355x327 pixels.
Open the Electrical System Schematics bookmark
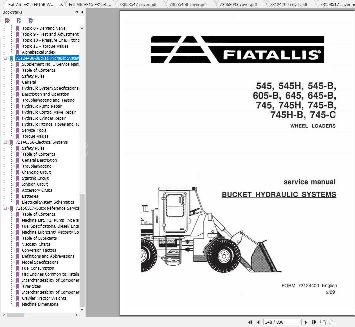48,202
